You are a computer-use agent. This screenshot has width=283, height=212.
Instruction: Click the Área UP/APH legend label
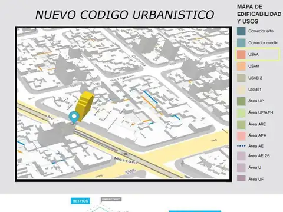click(x=261, y=112)
